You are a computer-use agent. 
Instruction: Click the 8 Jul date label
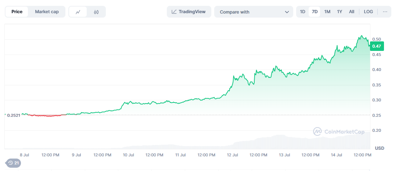pos(25,155)
